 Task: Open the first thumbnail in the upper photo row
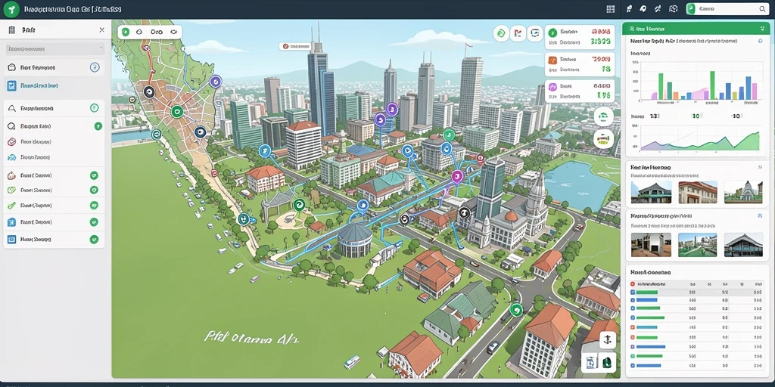(x=651, y=192)
